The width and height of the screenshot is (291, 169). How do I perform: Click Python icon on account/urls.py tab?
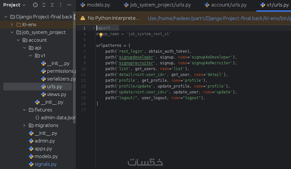click(207, 5)
